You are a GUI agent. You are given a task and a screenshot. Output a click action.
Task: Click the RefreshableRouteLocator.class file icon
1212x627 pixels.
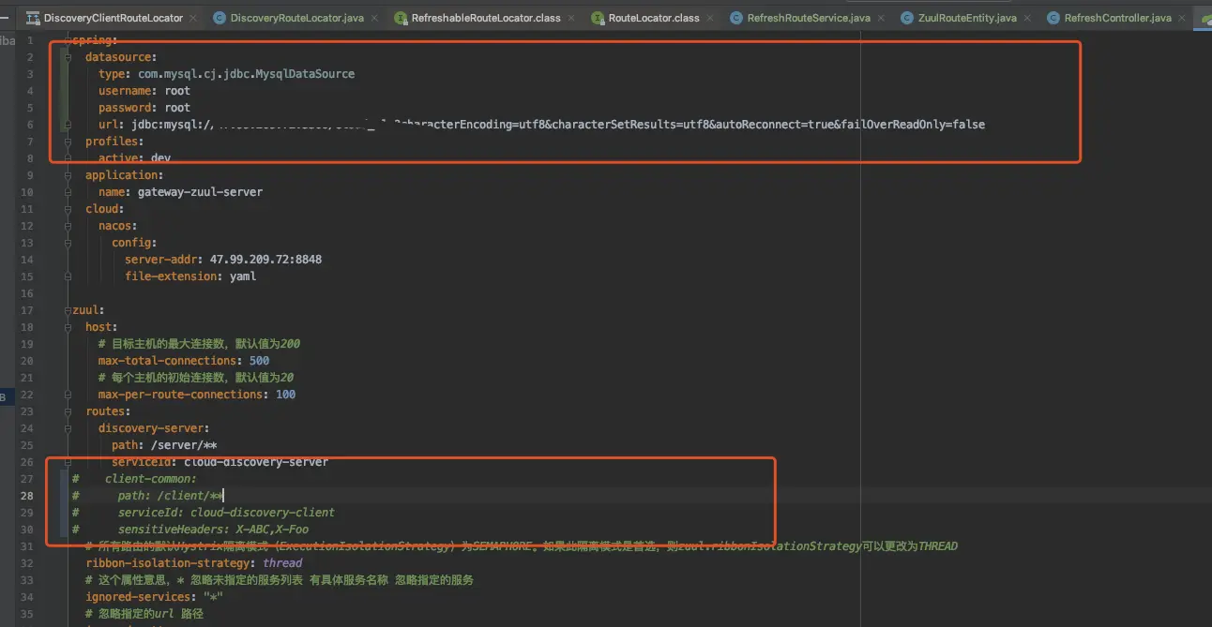(x=401, y=18)
